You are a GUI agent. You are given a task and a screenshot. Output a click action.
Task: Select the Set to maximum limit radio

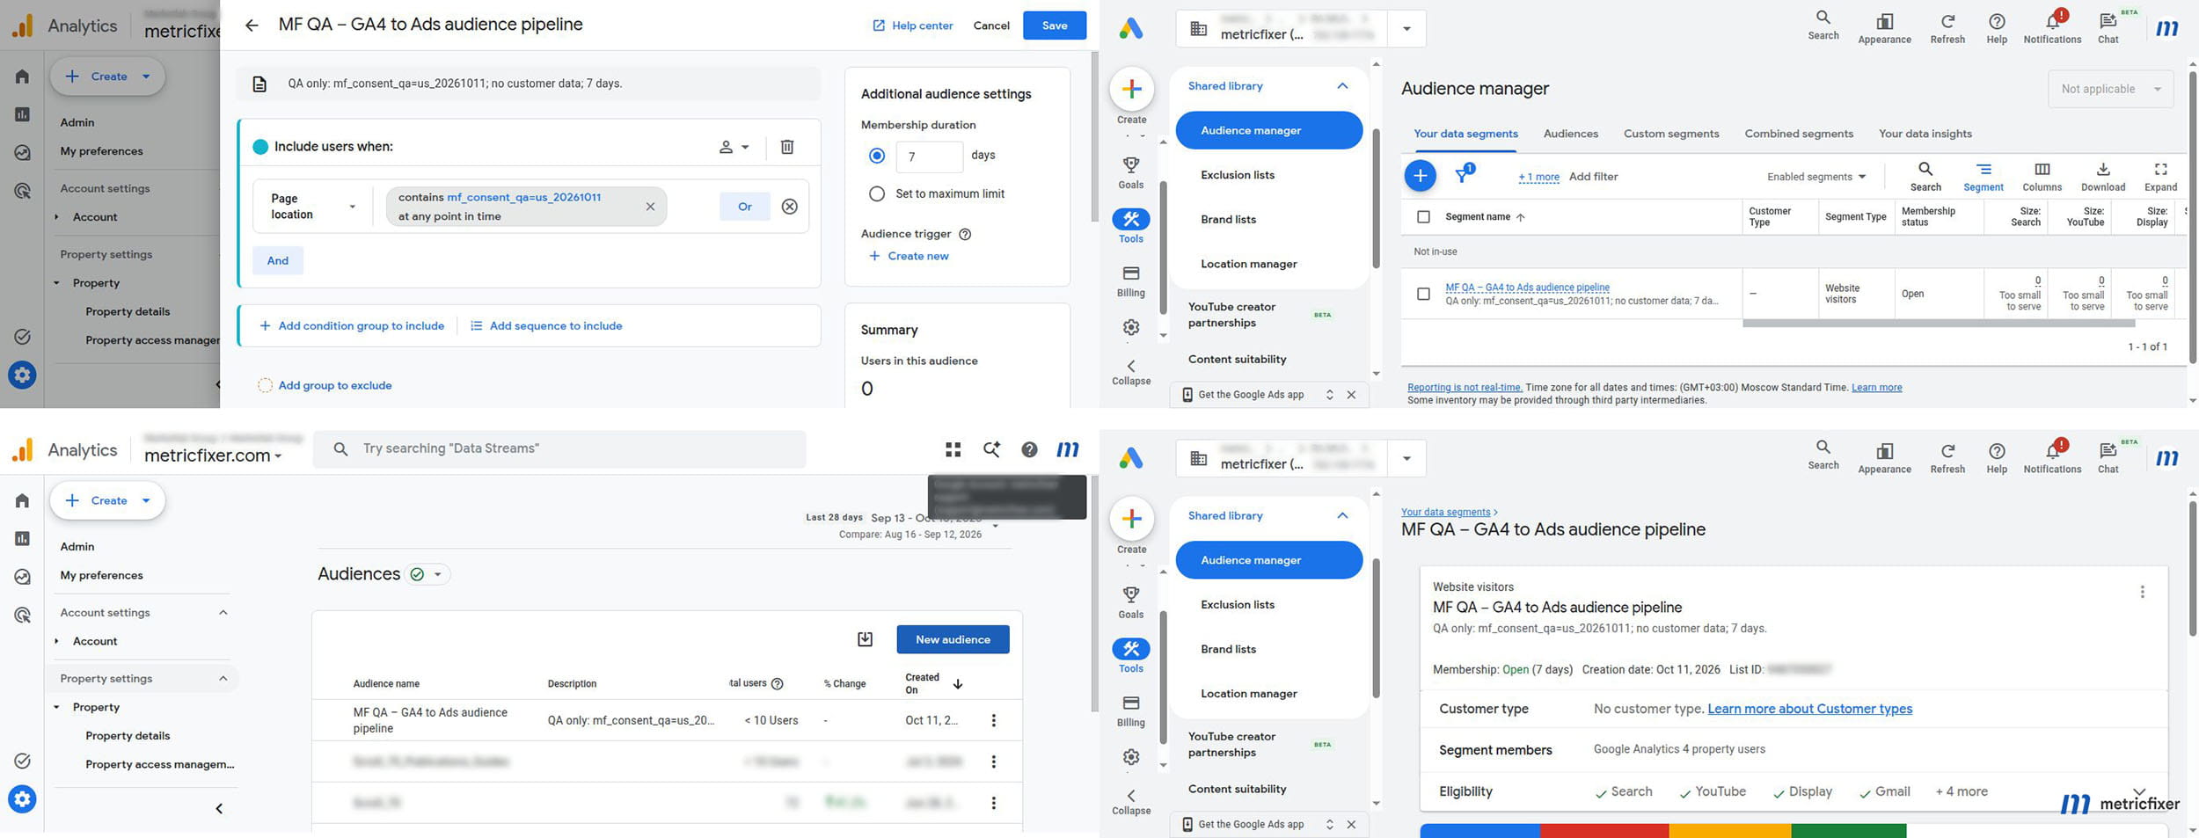pos(877,193)
